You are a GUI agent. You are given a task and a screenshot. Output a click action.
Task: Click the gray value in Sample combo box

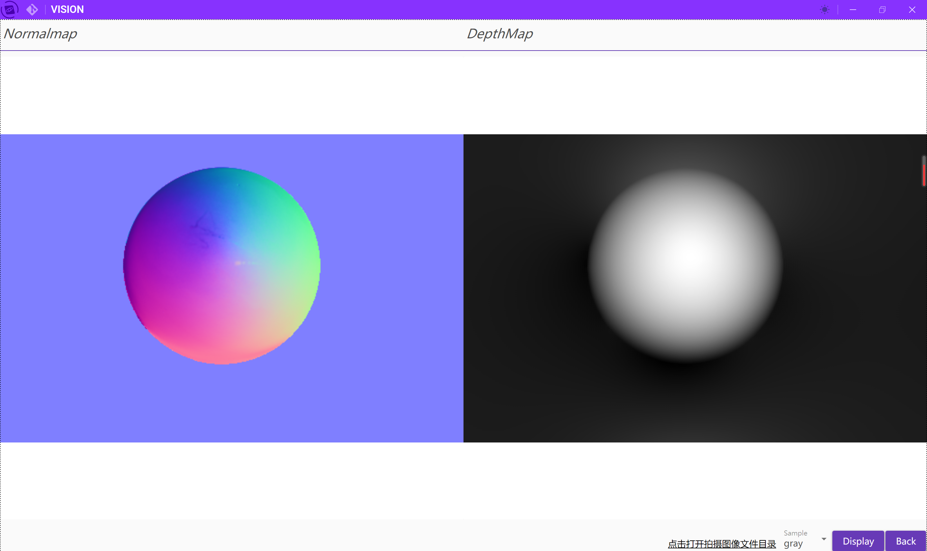pyautogui.click(x=793, y=544)
